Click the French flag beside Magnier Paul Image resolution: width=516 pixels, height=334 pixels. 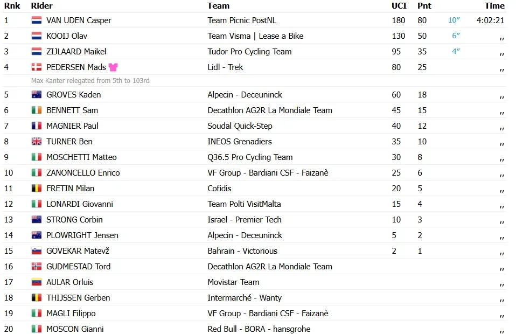pyautogui.click(x=37, y=126)
